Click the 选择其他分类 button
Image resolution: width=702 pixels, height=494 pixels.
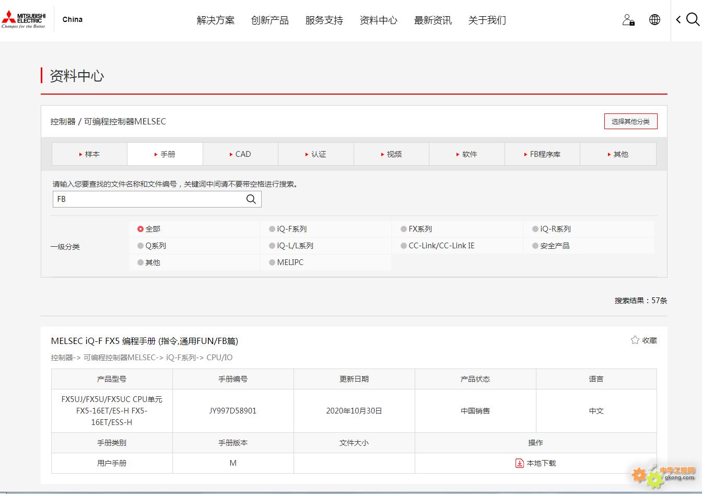[631, 121]
